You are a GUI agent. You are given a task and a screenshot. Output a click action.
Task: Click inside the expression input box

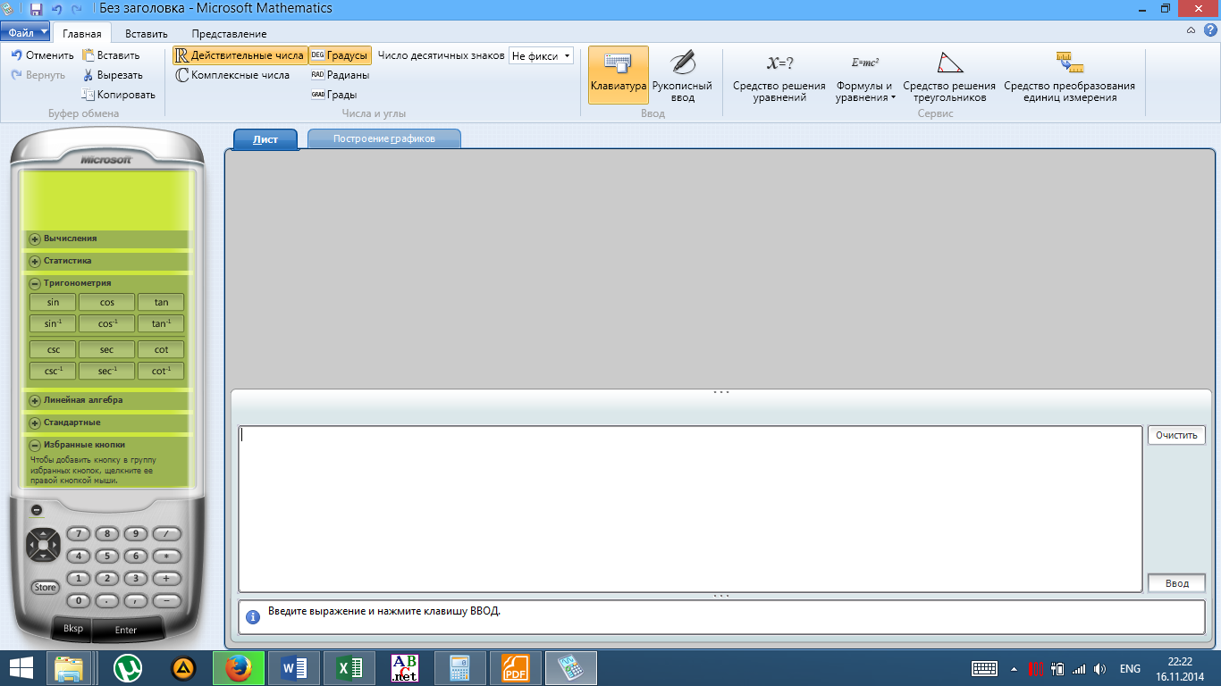point(690,508)
